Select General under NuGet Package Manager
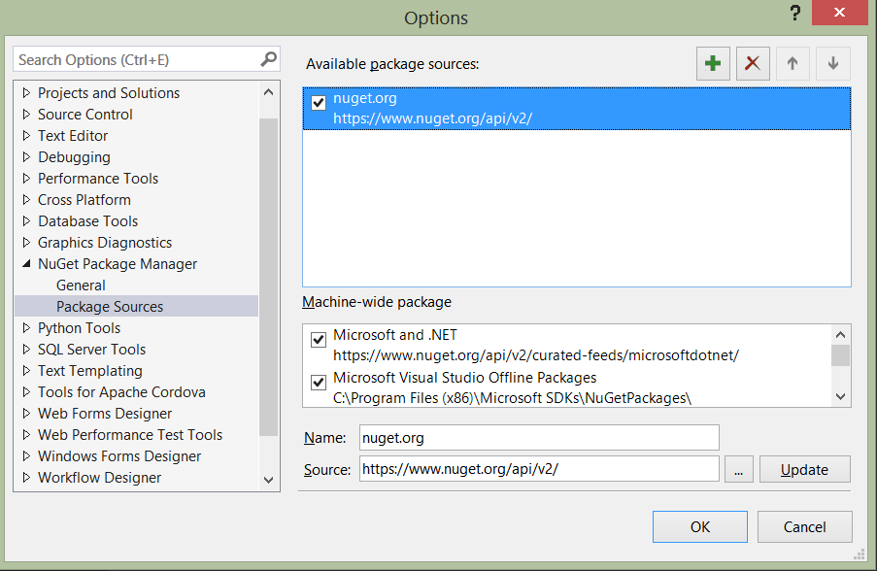This screenshot has height=571, width=877. tap(81, 285)
